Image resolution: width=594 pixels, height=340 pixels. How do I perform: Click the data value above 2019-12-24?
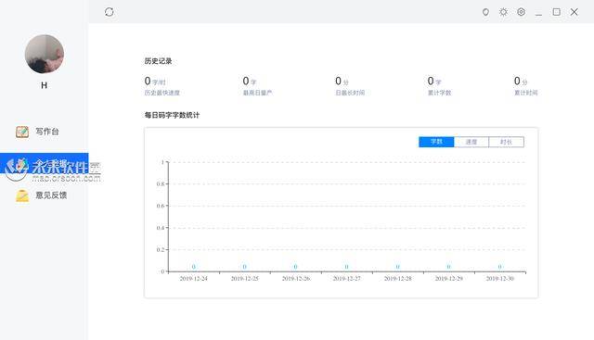pos(194,267)
